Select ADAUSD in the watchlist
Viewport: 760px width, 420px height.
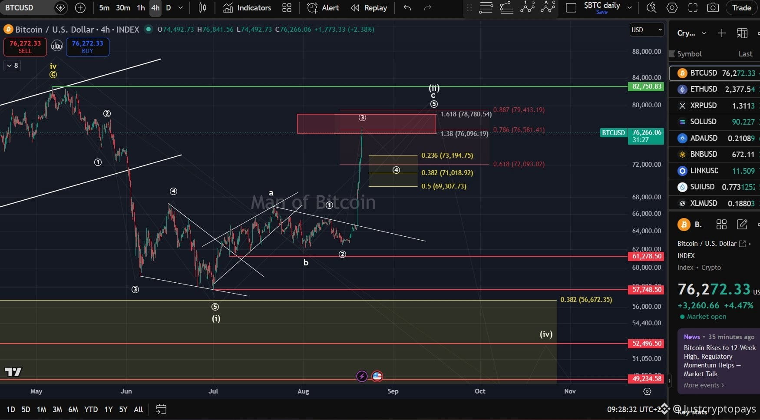point(714,138)
